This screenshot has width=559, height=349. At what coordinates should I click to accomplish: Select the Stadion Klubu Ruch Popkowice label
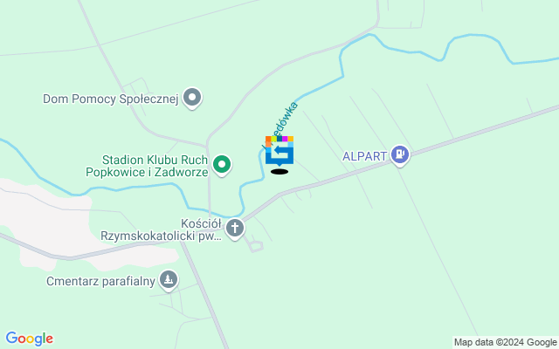point(147,166)
